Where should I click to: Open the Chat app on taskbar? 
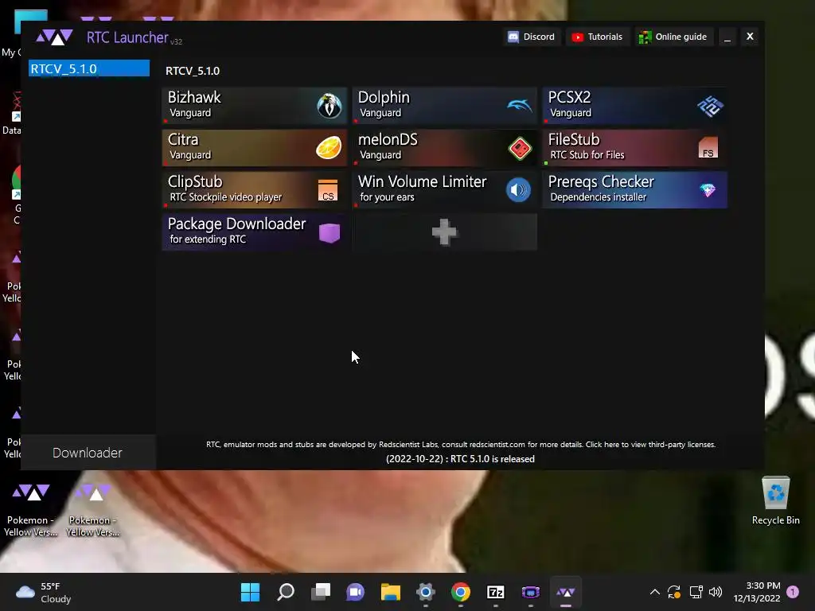pyautogui.click(x=356, y=592)
